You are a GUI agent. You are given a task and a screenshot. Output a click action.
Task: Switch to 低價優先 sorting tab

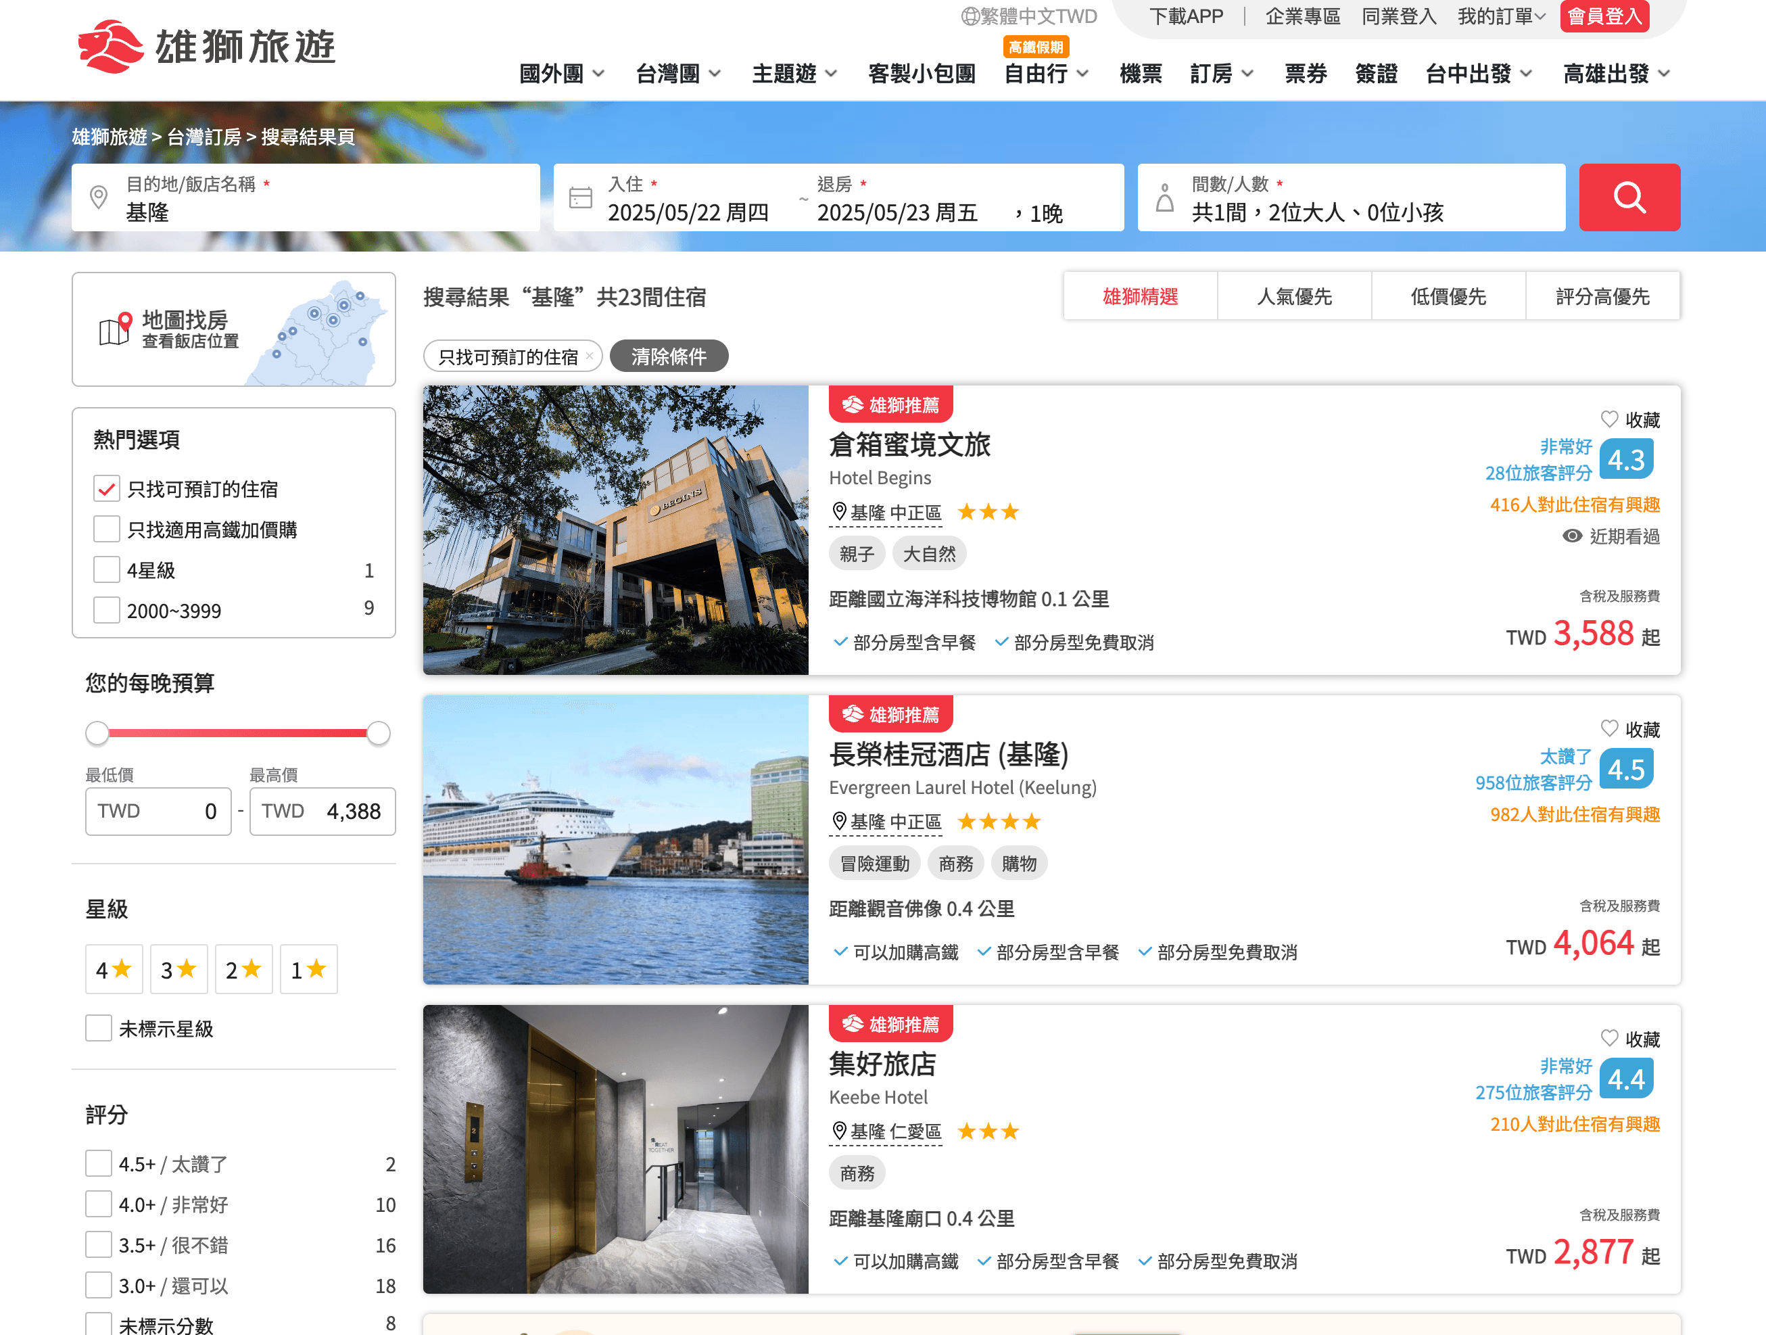pyautogui.click(x=1448, y=297)
